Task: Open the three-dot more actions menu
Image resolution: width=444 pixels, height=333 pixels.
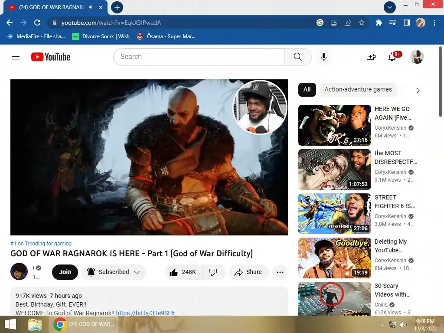Action: point(280,272)
